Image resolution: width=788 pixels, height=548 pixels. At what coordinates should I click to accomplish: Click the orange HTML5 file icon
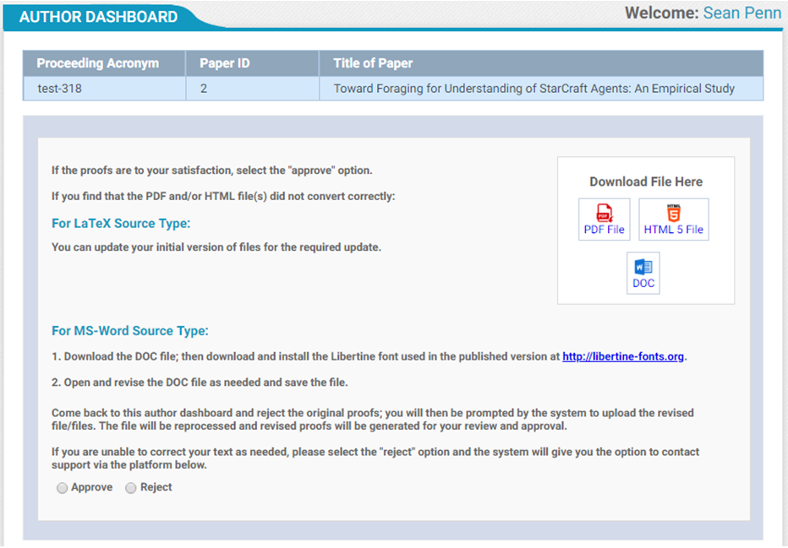[x=673, y=213]
